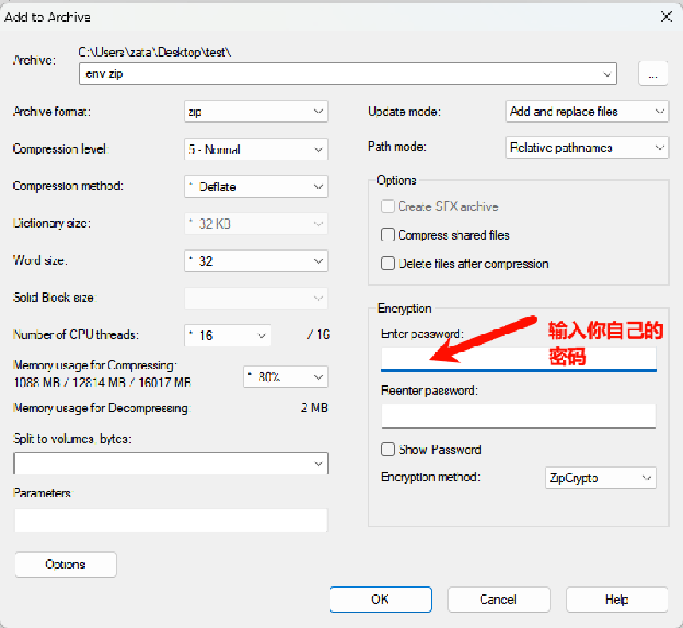The height and width of the screenshot is (628, 683).
Task: Click the Reenter password field
Action: click(518, 416)
